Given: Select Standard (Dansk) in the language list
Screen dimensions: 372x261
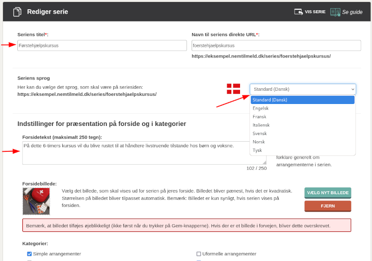Looking at the screenshot, I should tap(303, 100).
